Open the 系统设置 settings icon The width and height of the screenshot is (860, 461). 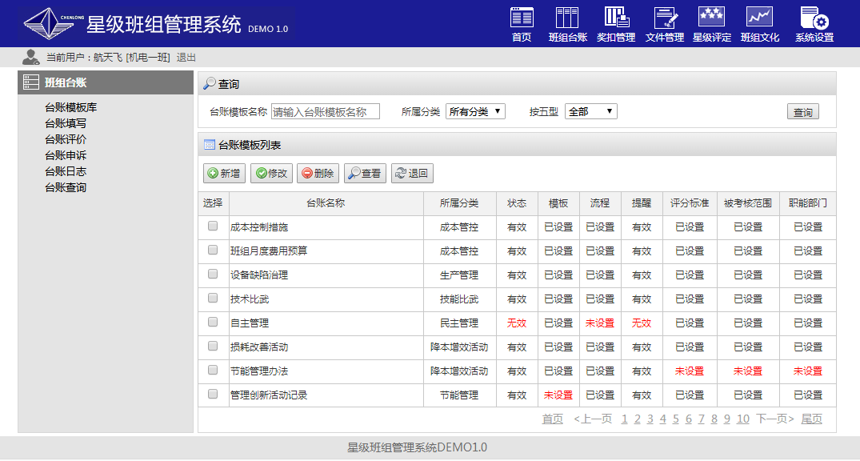tap(814, 18)
